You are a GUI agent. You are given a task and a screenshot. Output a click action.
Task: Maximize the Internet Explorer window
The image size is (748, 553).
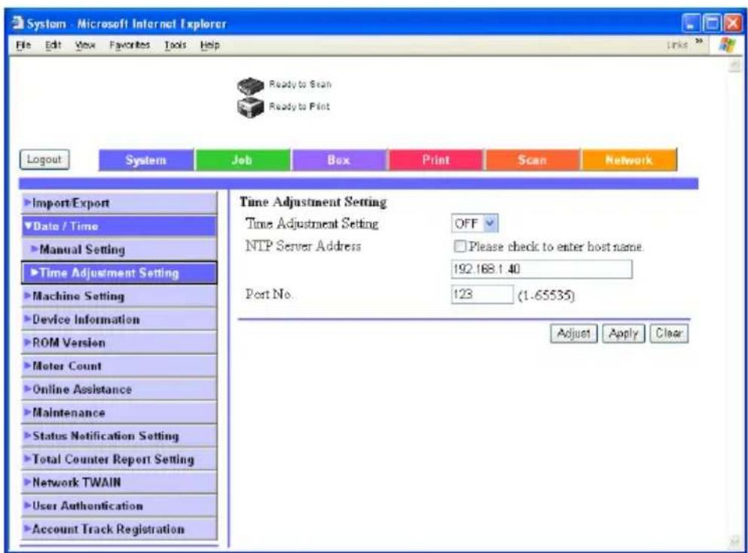point(713,23)
